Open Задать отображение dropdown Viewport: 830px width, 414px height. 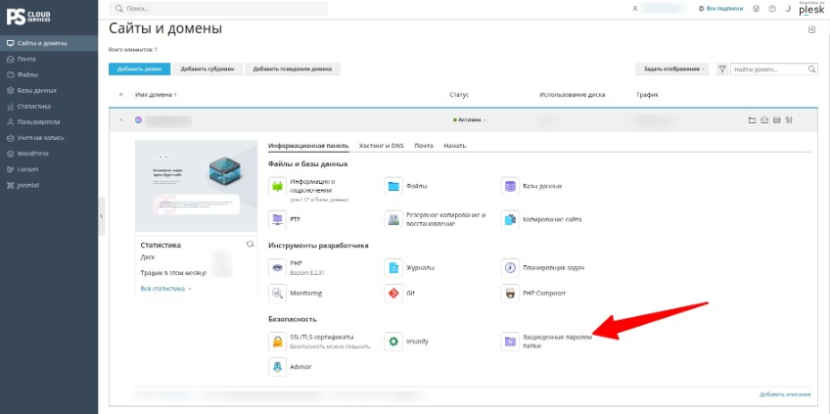point(673,69)
